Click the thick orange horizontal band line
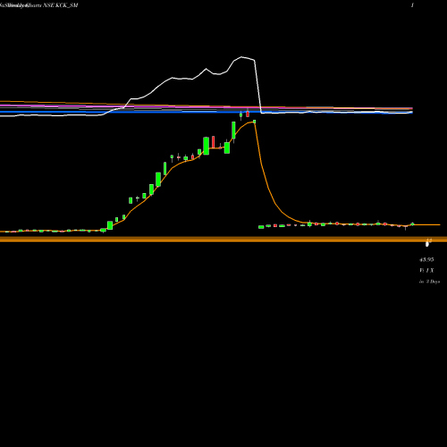This screenshot has width=447, height=447. [223, 239]
